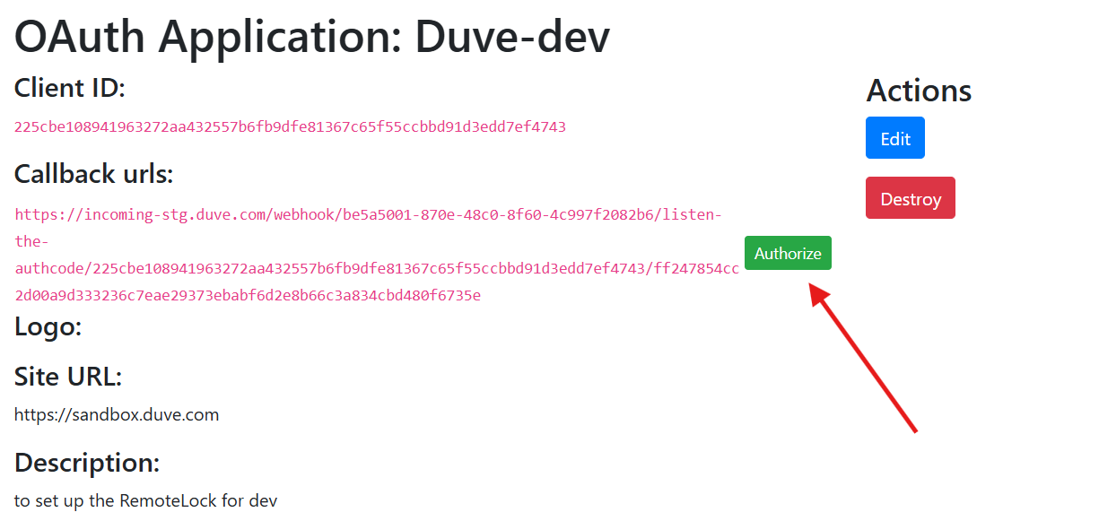Click the https://sandbox.duve.com site URL text
The height and width of the screenshot is (521, 1099).
(117, 414)
